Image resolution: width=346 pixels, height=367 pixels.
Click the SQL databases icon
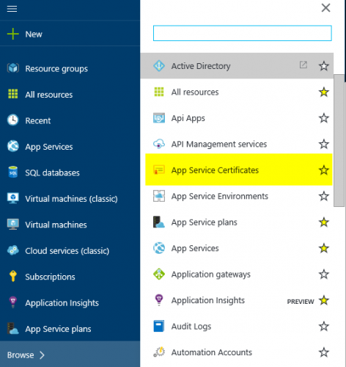tap(13, 172)
